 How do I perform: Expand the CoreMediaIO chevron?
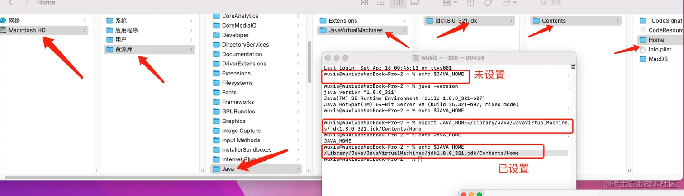click(298, 26)
